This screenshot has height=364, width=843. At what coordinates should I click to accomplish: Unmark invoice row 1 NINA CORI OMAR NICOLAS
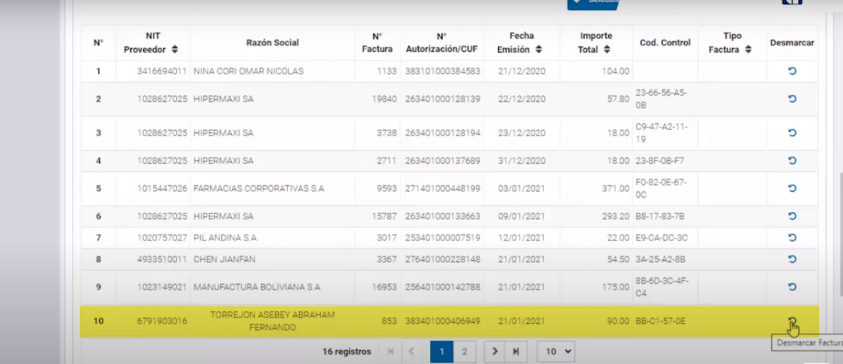pos(792,71)
